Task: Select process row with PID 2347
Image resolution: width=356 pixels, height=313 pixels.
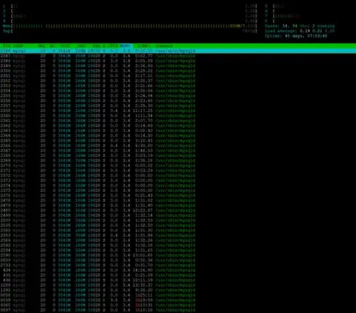Action: (98, 56)
